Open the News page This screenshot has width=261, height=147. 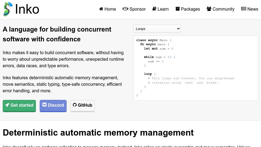250,9
